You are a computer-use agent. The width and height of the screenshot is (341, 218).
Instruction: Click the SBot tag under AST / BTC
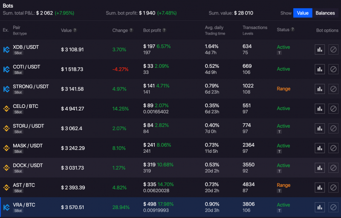pyautogui.click(x=18, y=191)
